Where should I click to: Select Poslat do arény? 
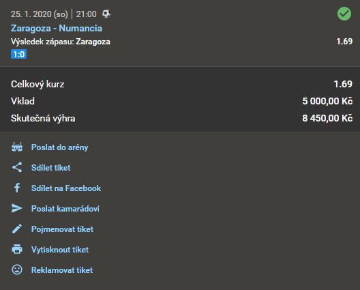60,147
